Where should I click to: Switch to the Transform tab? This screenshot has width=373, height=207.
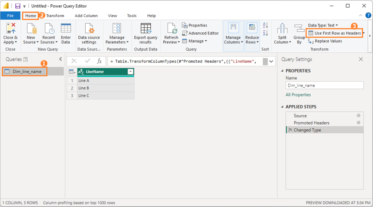(x=55, y=16)
